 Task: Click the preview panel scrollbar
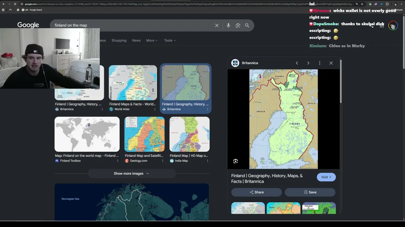[340, 82]
